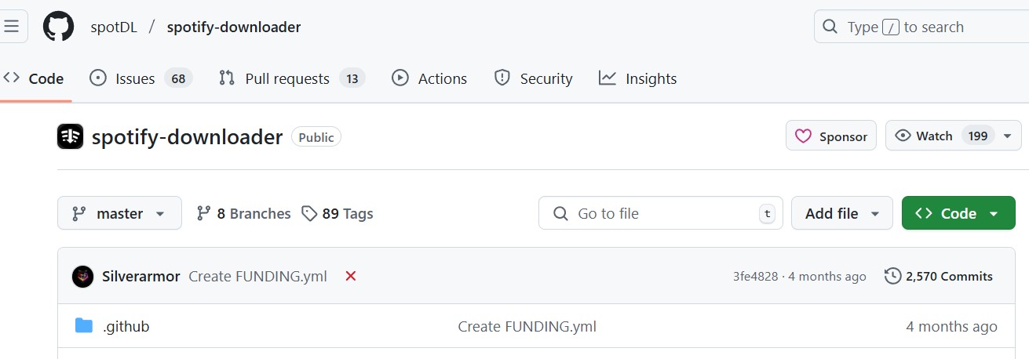
Task: Open the Insights tab
Action: [637, 78]
